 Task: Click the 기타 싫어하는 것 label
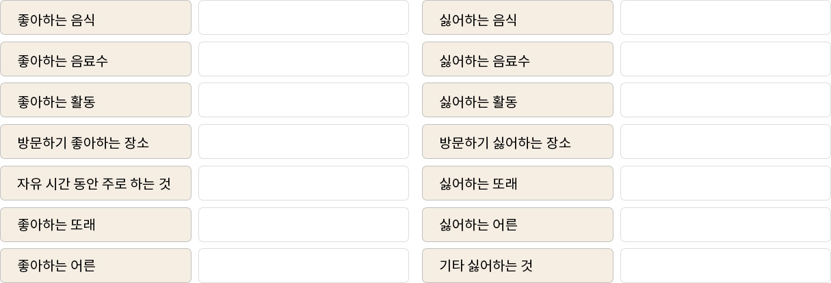pos(486,265)
